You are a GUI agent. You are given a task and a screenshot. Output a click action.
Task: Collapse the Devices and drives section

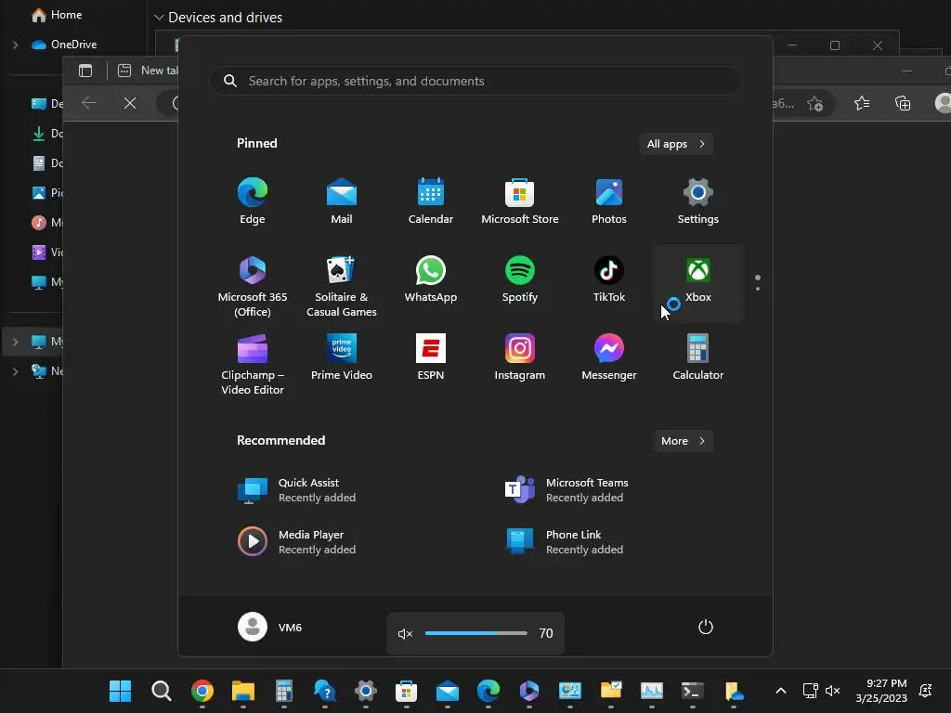point(159,18)
